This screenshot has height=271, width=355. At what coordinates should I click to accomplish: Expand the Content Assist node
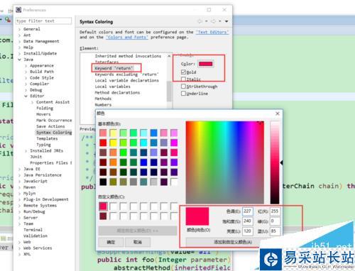pos(33,102)
